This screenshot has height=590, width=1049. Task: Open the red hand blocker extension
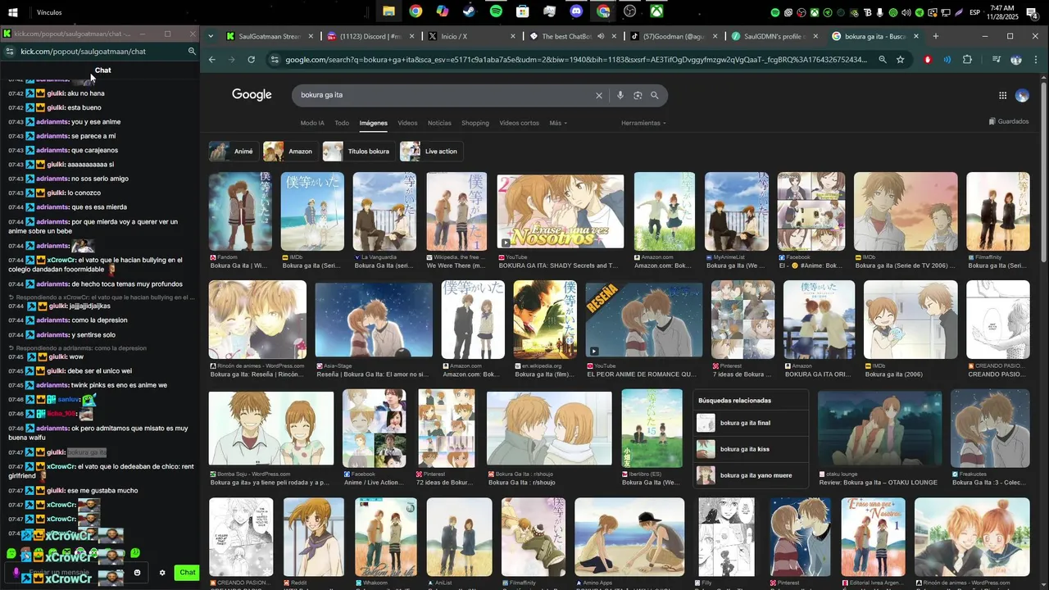click(928, 60)
